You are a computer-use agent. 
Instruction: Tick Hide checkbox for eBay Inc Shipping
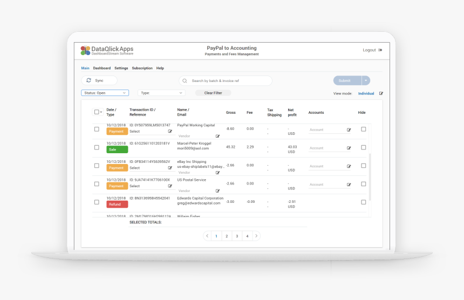(x=364, y=166)
